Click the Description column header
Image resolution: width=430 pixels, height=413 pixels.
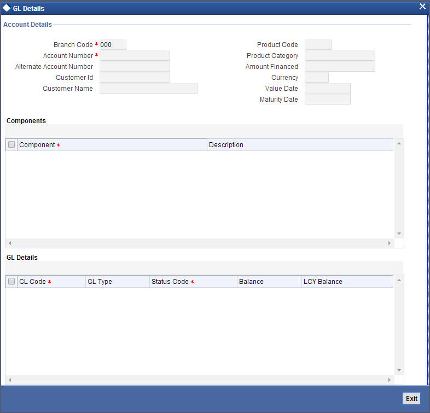(300, 145)
